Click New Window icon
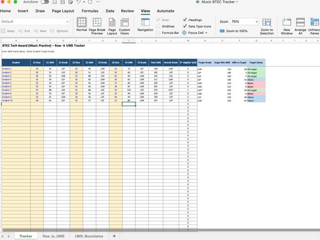Image resolution: width=320 pixels, height=240 pixels. [x=286, y=22]
